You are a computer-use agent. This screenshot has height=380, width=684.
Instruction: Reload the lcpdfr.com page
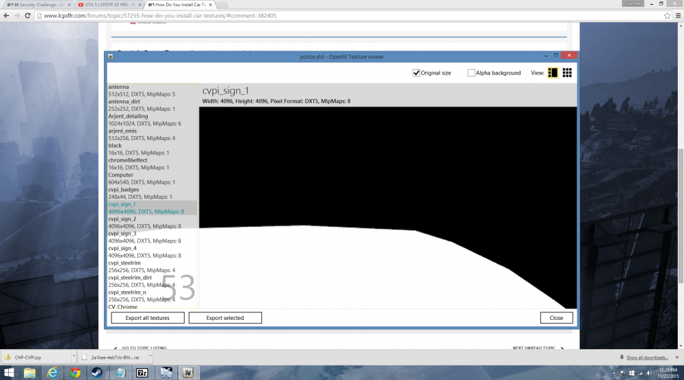pos(27,16)
